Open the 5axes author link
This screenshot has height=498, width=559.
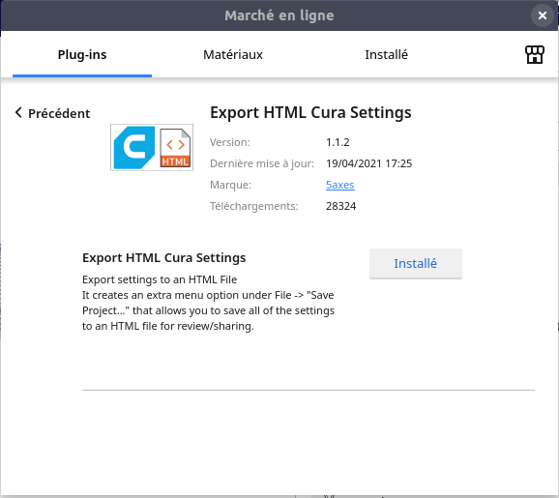340,185
